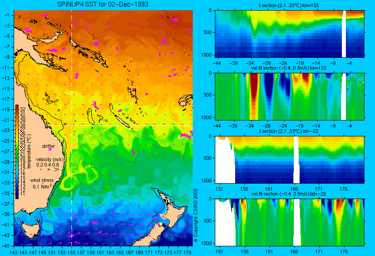Image resolution: width=375 pixels, height=256 pixels.
Task: Select the vel.N section lat=-22 plot title
Action: tap(289, 194)
